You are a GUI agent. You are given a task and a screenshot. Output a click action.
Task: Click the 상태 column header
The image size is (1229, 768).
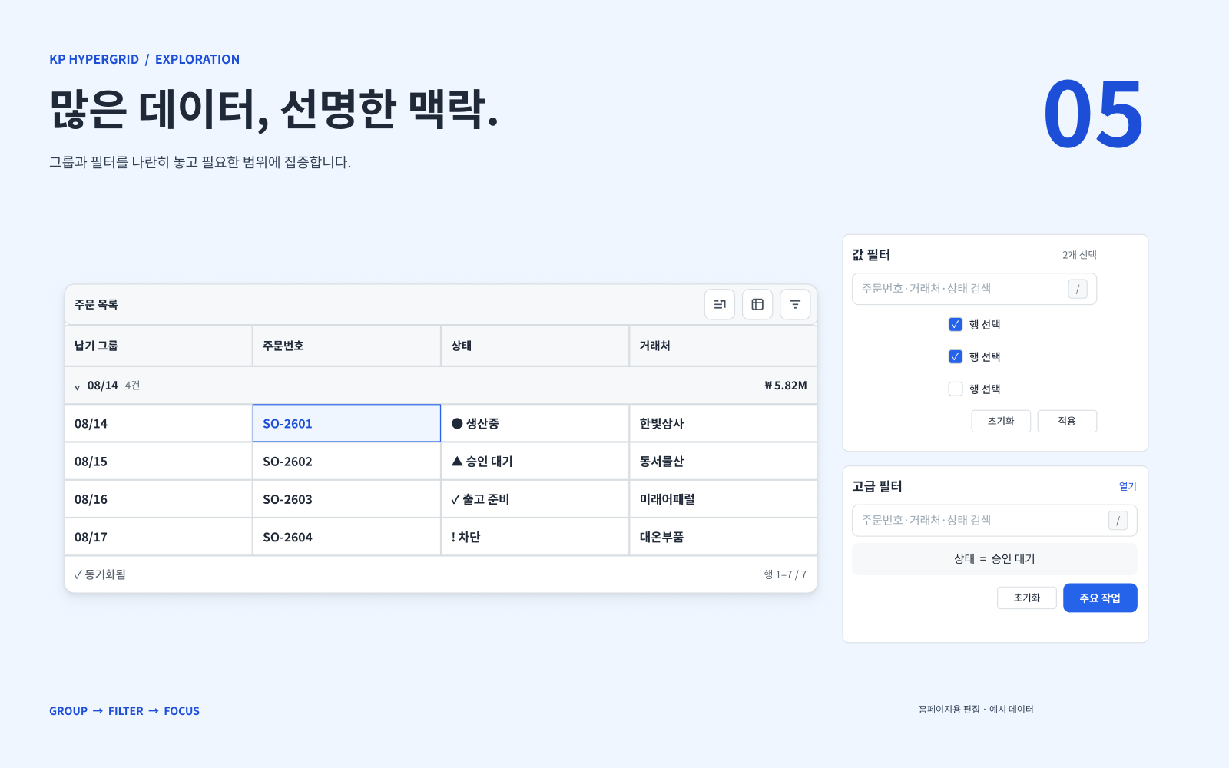(535, 346)
